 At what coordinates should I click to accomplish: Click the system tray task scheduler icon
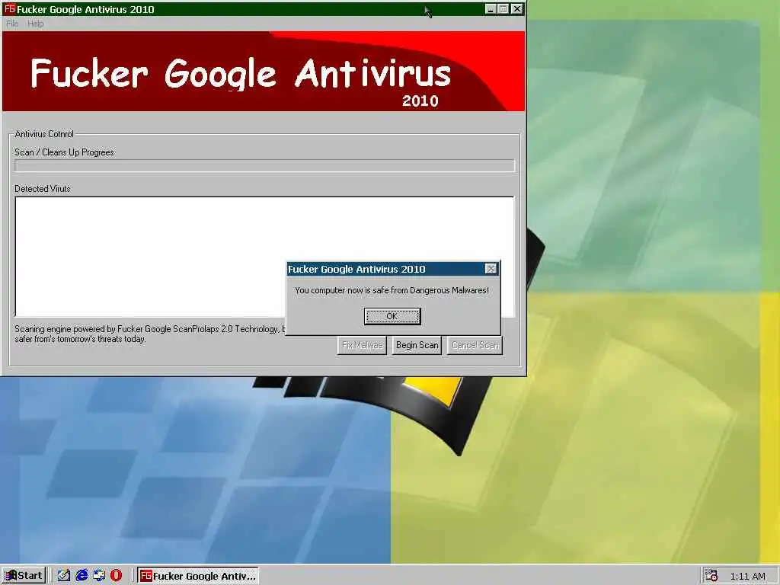click(x=711, y=576)
